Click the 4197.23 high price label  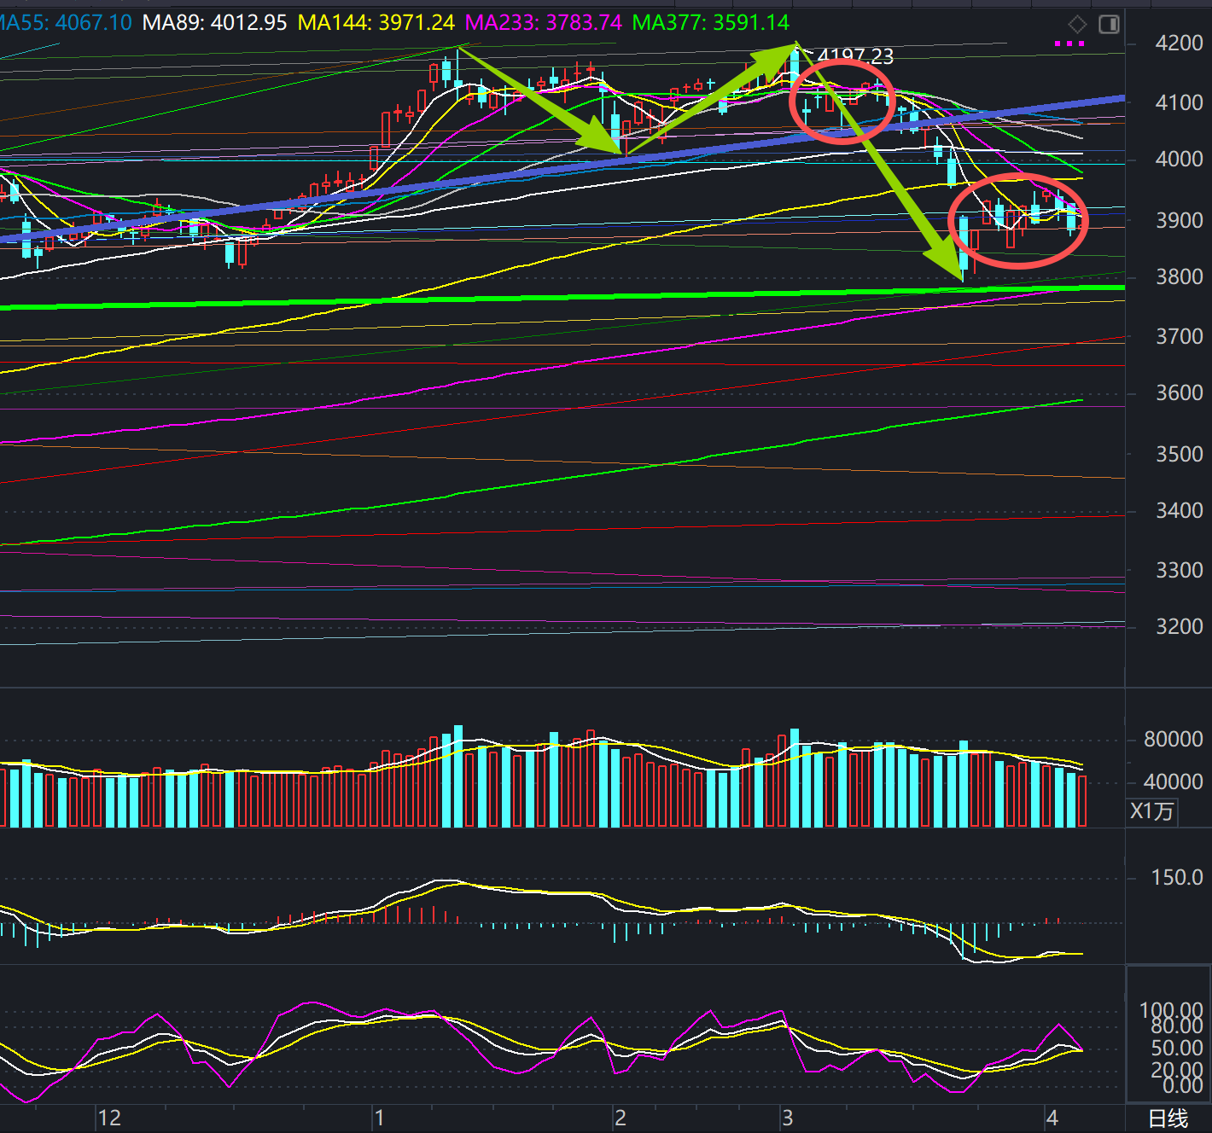(x=855, y=56)
